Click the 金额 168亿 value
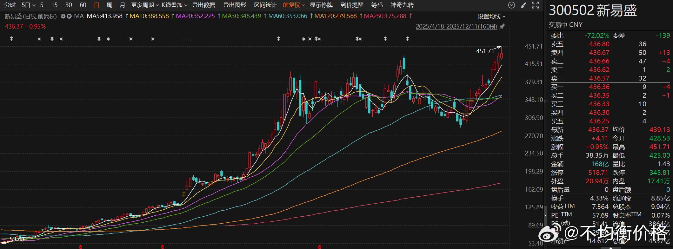The height and width of the screenshot is (249, 673). coord(600,164)
